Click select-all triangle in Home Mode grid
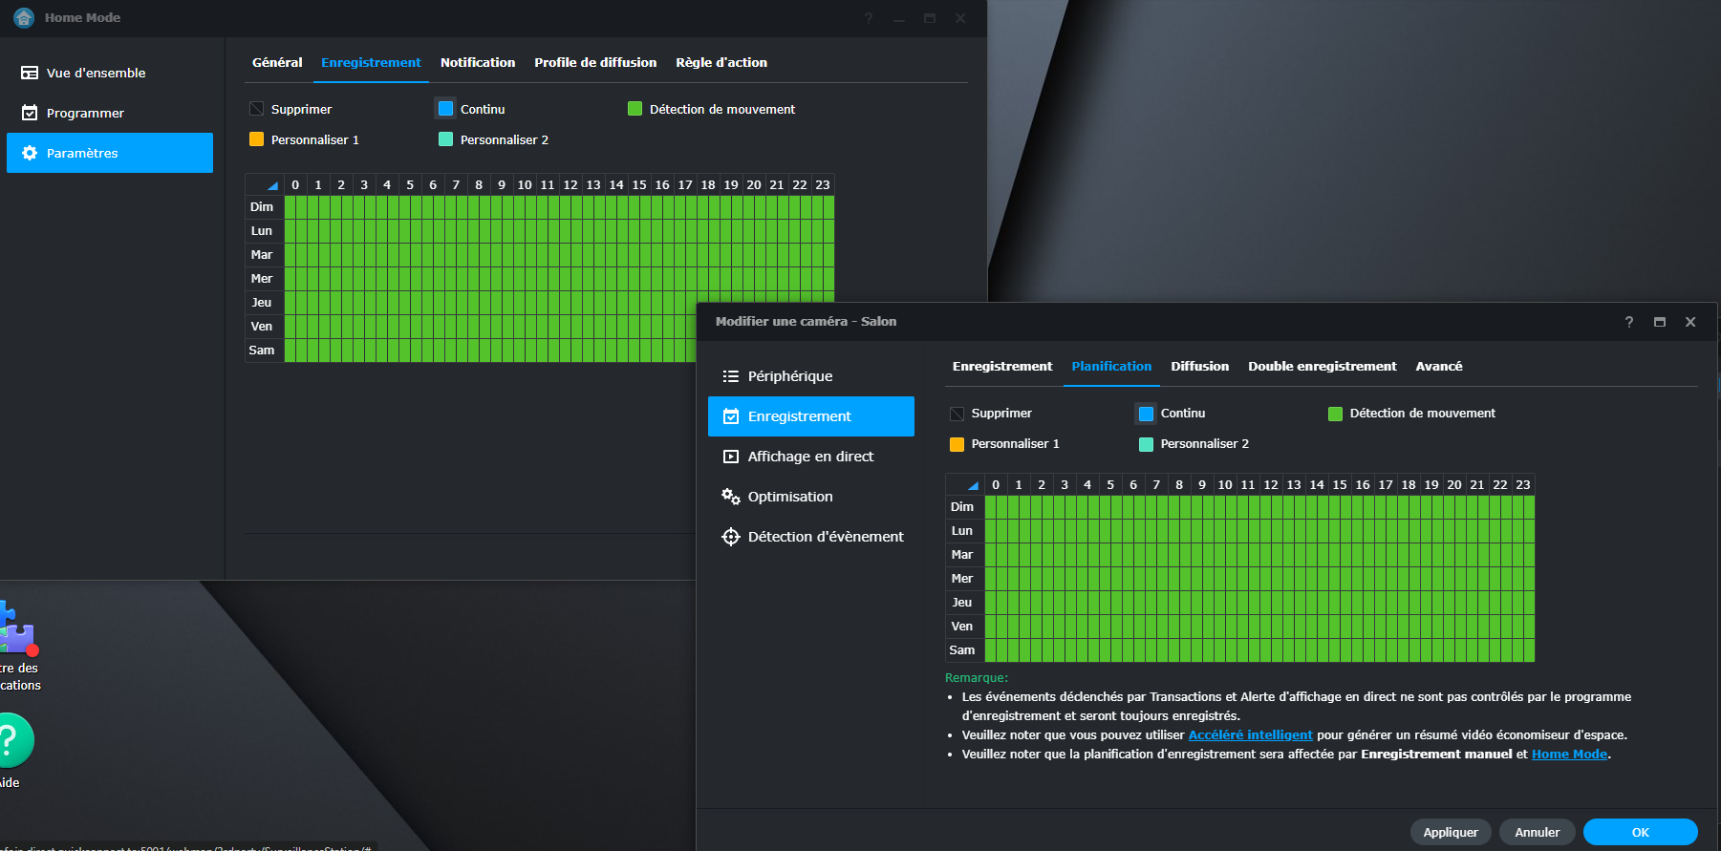 [x=271, y=185]
